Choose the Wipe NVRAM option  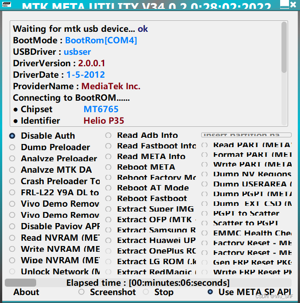pyautogui.click(x=54, y=260)
